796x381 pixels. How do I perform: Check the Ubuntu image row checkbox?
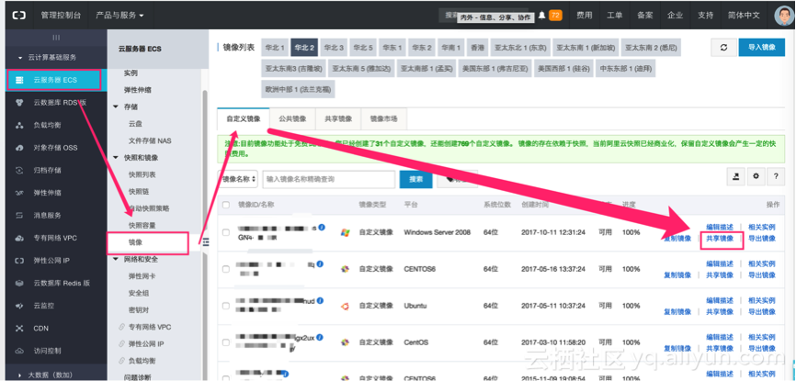coord(226,306)
